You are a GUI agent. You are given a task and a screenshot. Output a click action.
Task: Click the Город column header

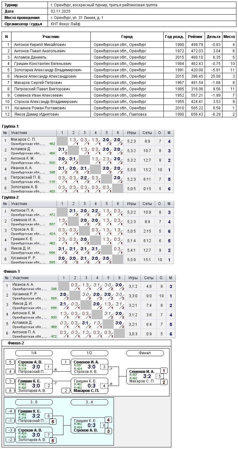click(127, 37)
